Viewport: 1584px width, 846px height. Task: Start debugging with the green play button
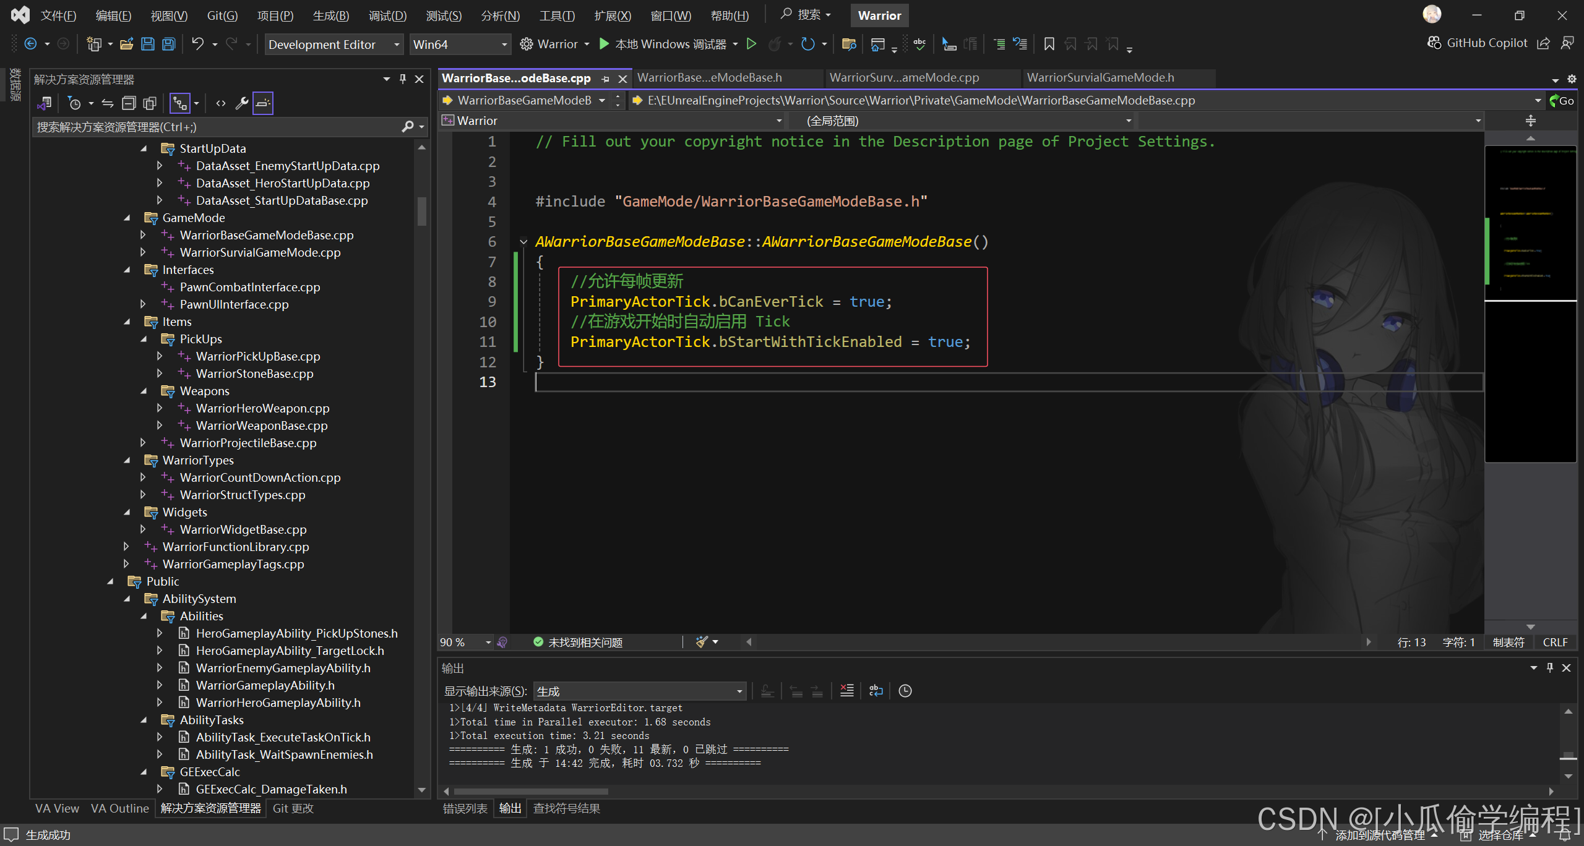tap(604, 44)
